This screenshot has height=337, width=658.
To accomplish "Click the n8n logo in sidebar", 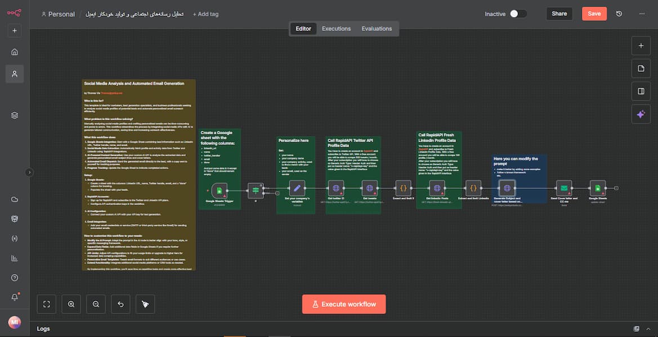I will (x=14, y=13).
